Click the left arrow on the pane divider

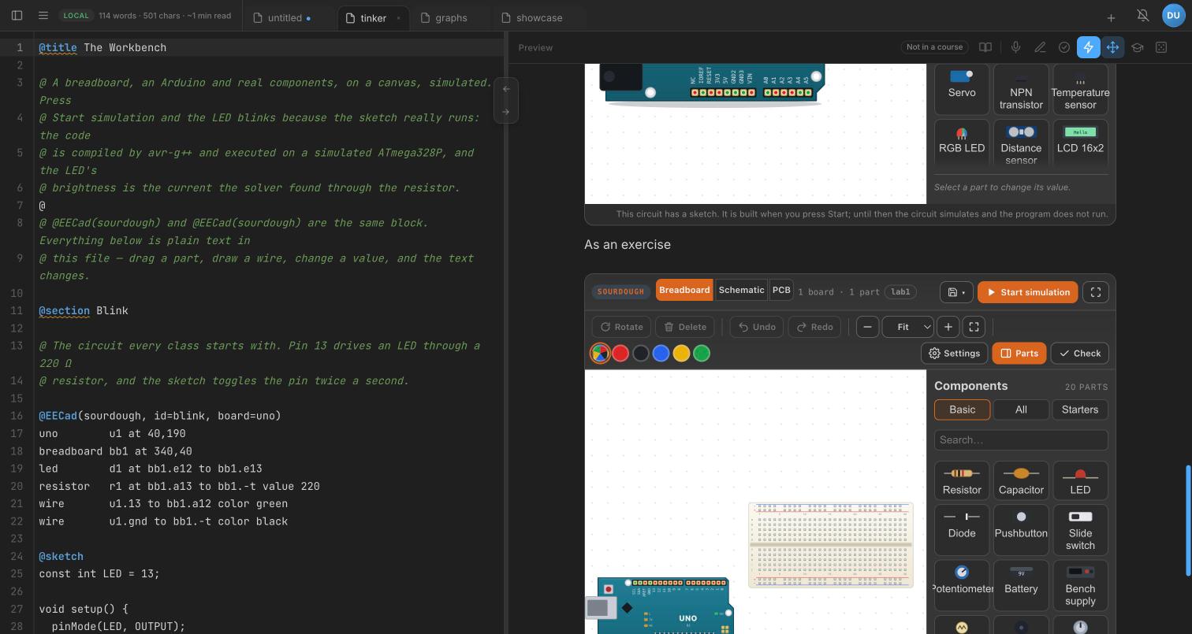506,89
